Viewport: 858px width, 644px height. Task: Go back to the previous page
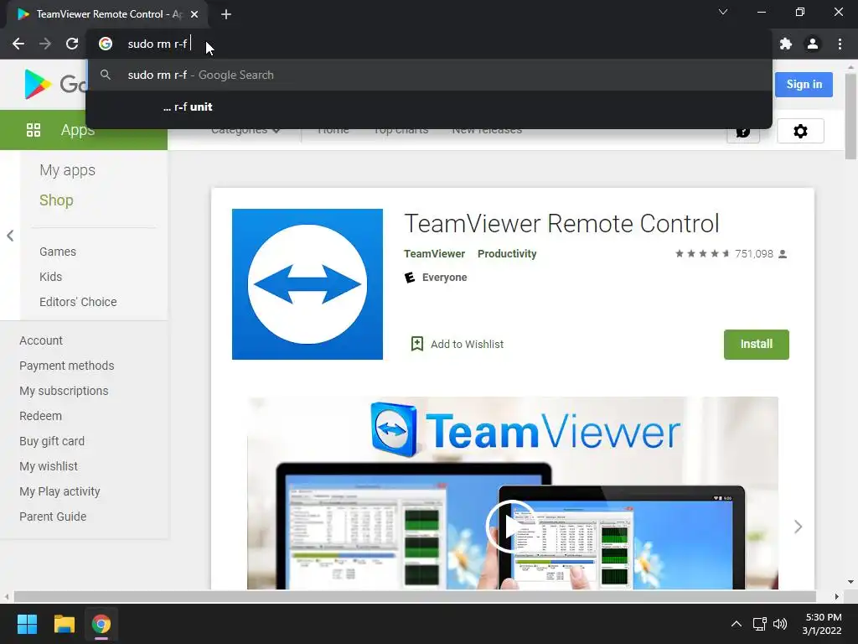pyautogui.click(x=18, y=44)
